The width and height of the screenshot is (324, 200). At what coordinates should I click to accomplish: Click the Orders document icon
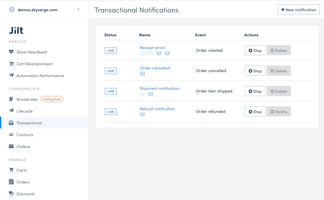[11, 182]
